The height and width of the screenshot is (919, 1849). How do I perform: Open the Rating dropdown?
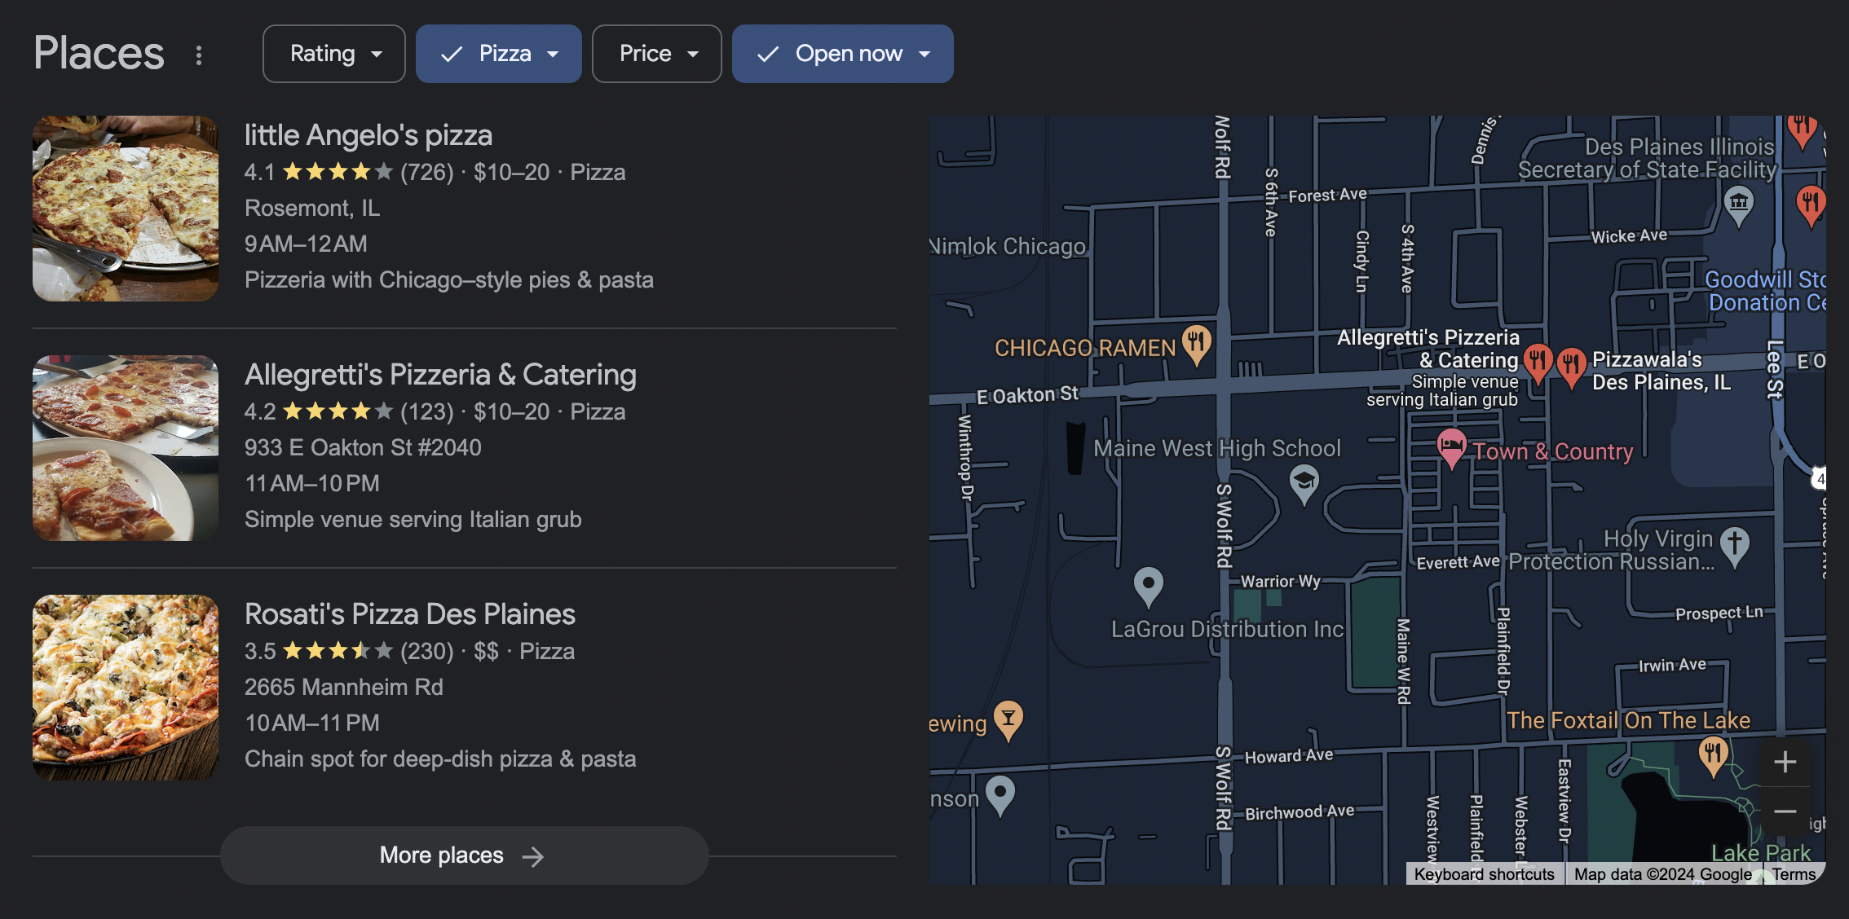[333, 54]
